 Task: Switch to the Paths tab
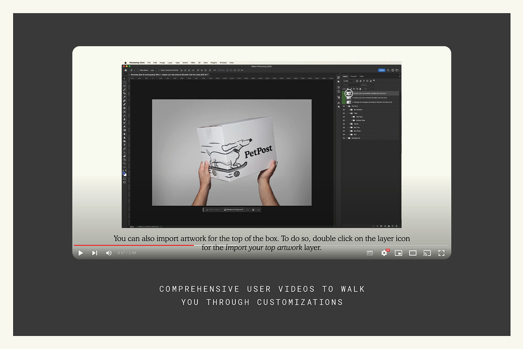click(x=362, y=76)
